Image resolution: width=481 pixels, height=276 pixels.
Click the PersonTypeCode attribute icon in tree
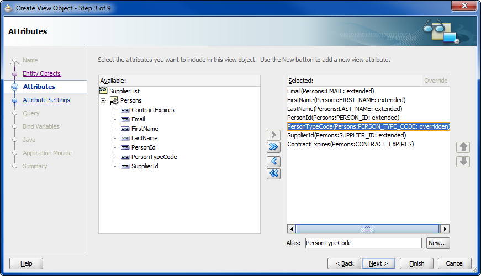125,157
